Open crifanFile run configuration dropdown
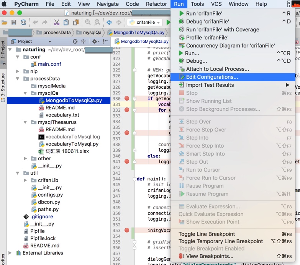300x265 pixels. coord(145,22)
